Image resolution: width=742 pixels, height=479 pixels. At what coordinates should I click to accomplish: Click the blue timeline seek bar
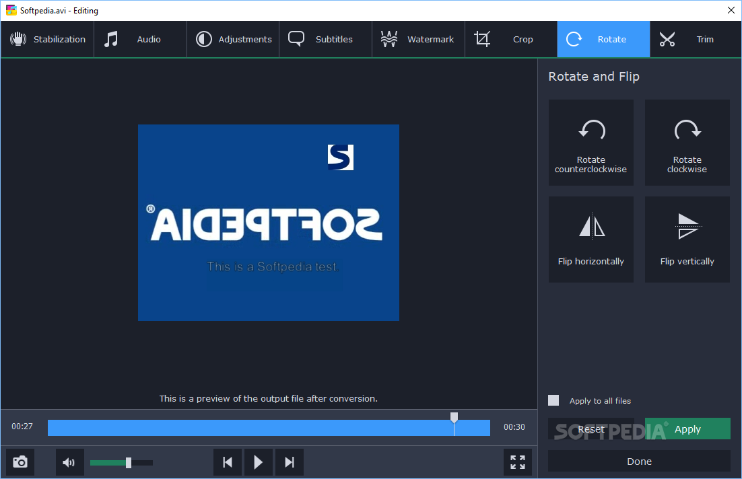point(269,428)
